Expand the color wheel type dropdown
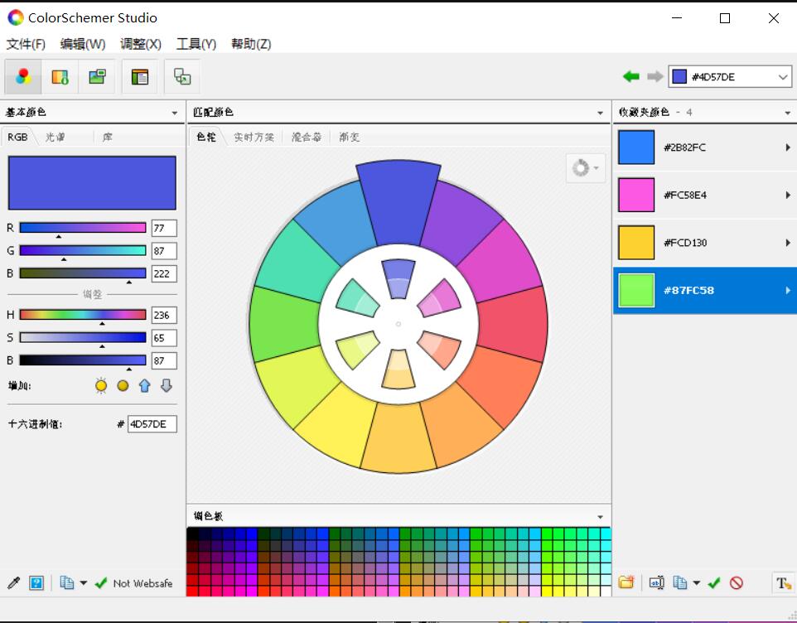Screen dimensions: 797x623 point(586,168)
